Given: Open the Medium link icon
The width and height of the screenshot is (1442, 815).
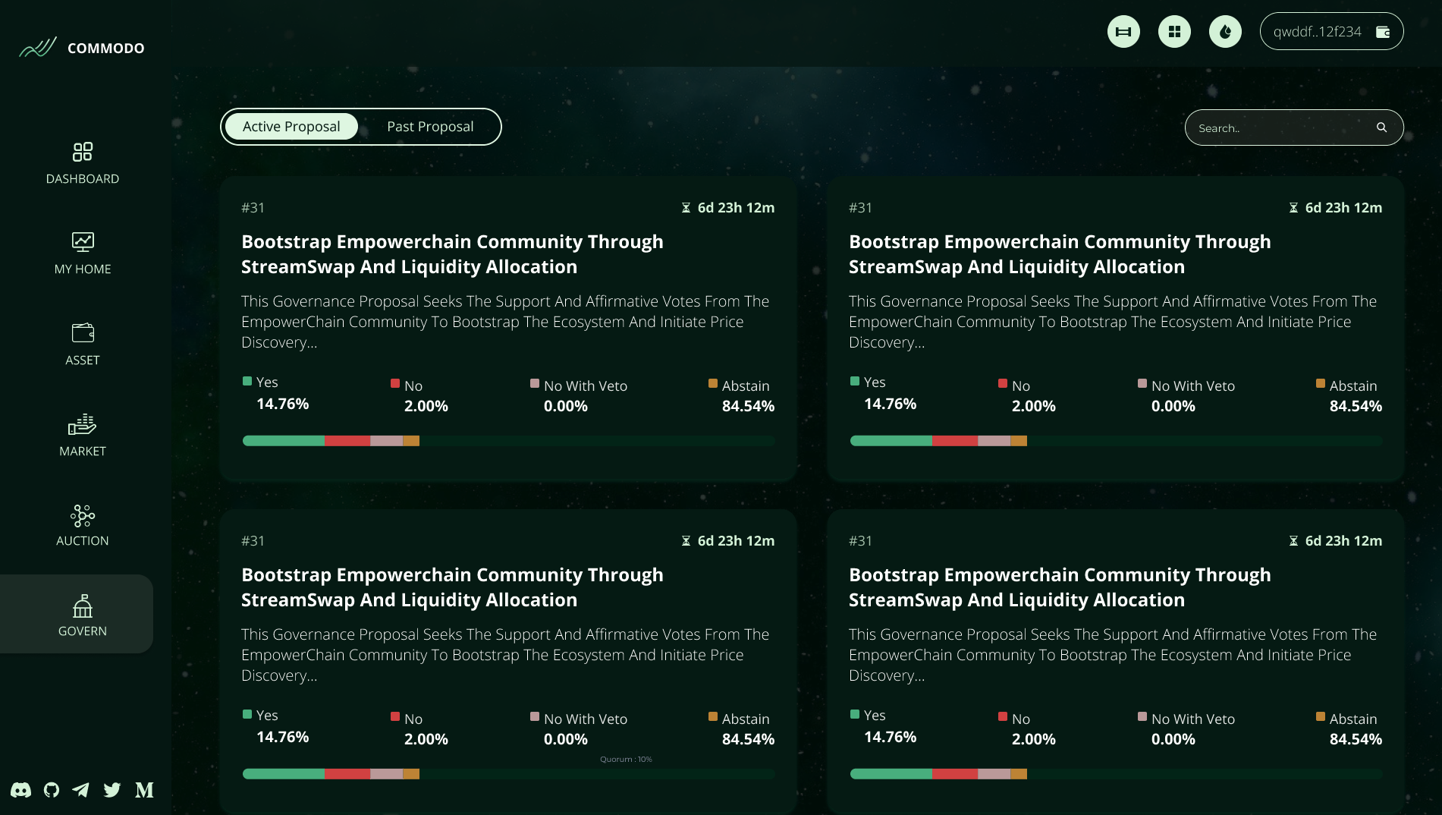Looking at the screenshot, I should [144, 790].
